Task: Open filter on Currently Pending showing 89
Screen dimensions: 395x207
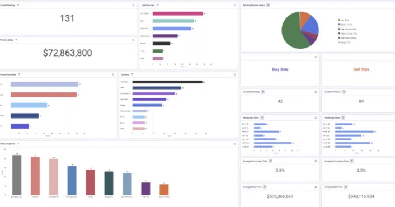Action: tap(344, 92)
